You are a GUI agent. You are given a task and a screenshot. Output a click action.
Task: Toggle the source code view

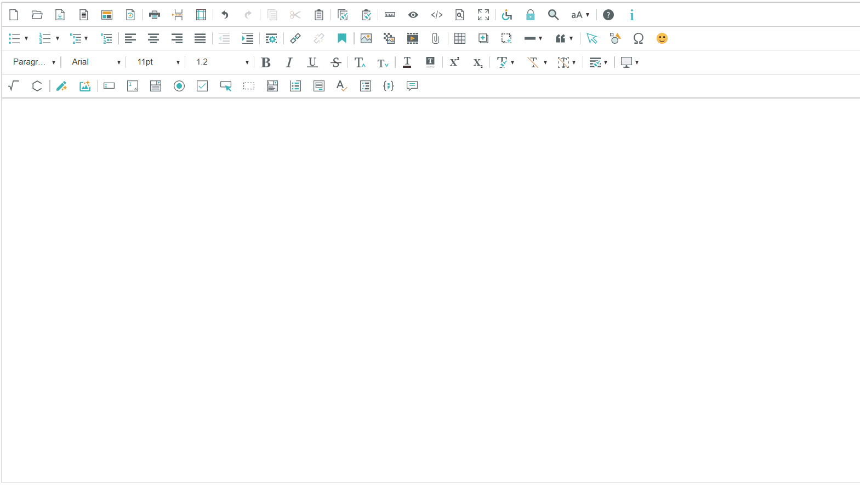coord(437,15)
